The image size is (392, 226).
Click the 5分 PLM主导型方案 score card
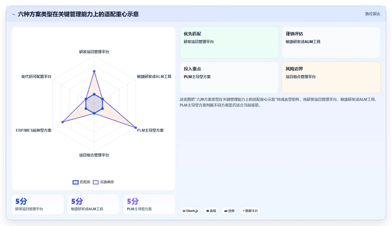[x=149, y=204]
